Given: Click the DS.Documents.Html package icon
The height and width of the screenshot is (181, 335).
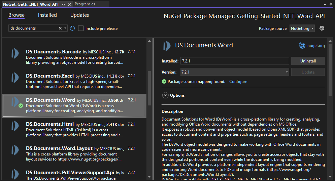Looking at the screenshot, I should [x=15, y=126].
